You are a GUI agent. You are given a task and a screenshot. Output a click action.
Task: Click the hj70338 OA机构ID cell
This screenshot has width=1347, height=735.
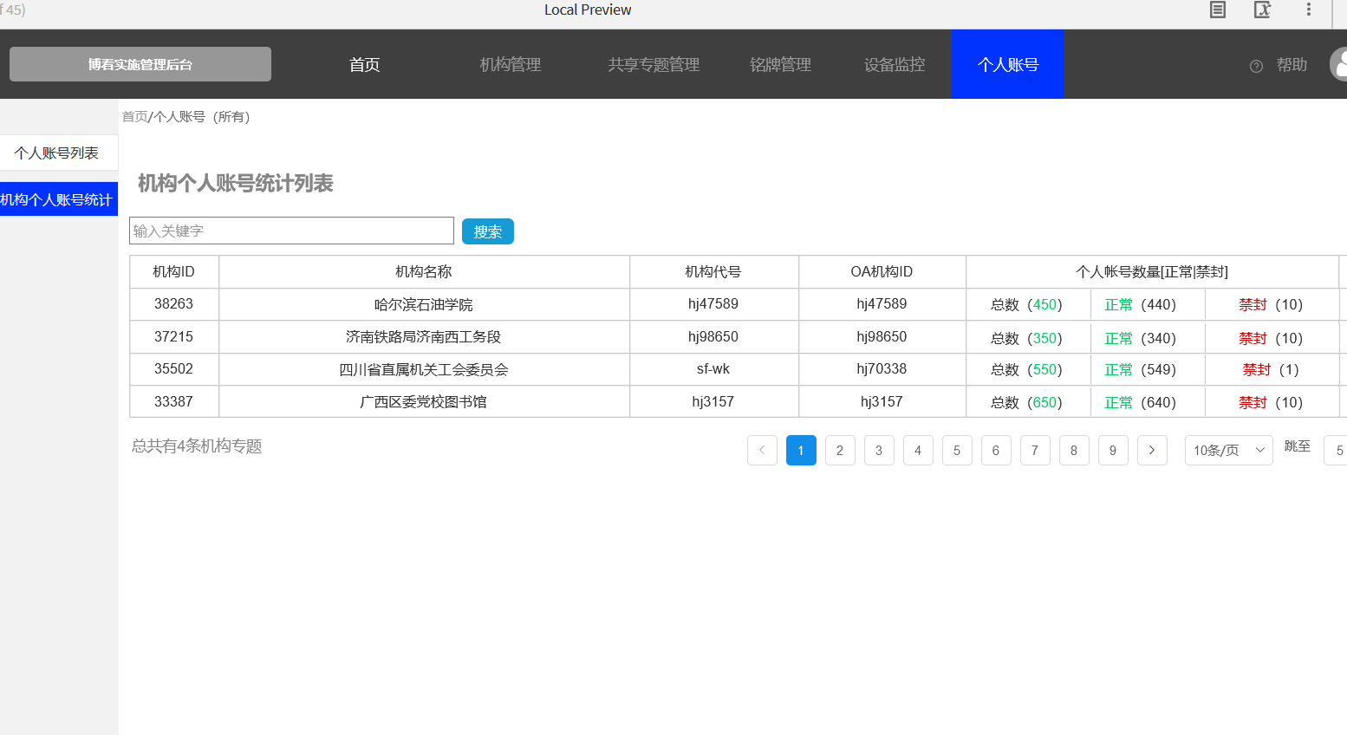[x=882, y=368]
